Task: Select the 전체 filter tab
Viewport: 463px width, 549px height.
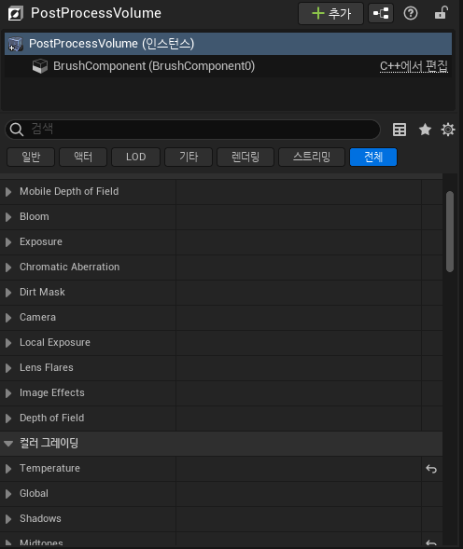Action: point(373,157)
